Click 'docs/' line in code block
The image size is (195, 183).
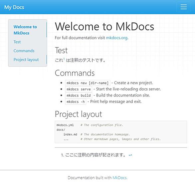(61, 130)
